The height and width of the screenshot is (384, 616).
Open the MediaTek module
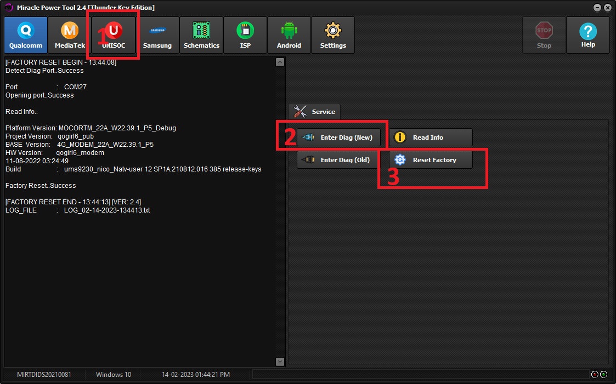tap(70, 35)
